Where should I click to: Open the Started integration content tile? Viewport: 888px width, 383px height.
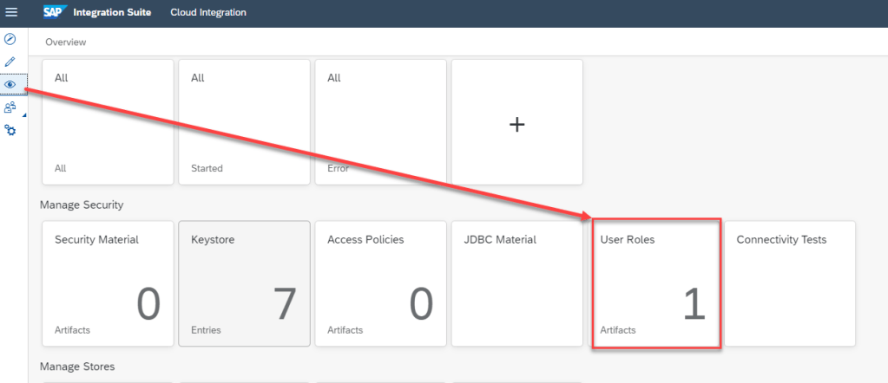(x=244, y=122)
